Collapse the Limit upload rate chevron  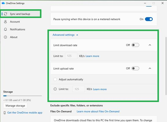(x=150, y=68)
